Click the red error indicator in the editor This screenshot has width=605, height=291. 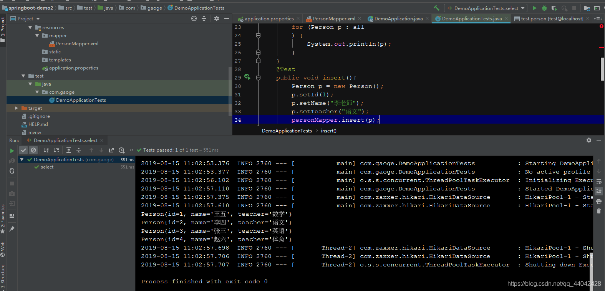click(602, 26)
